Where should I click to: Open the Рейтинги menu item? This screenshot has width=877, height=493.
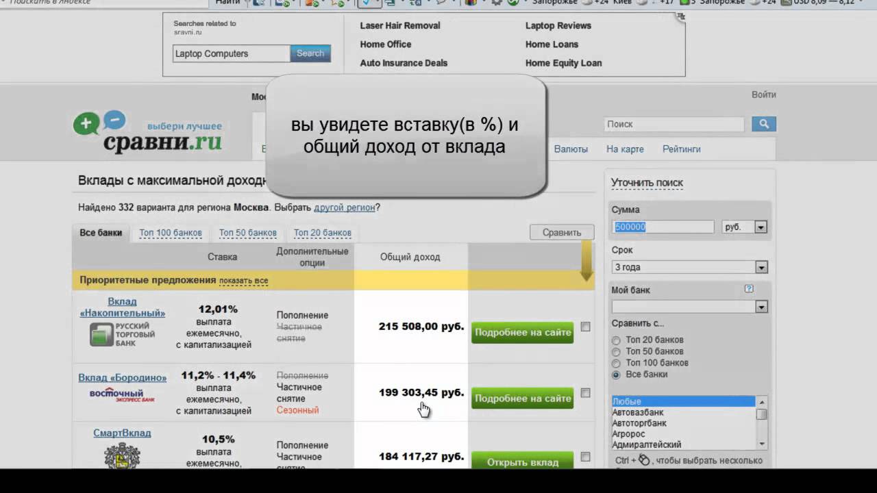coord(681,149)
